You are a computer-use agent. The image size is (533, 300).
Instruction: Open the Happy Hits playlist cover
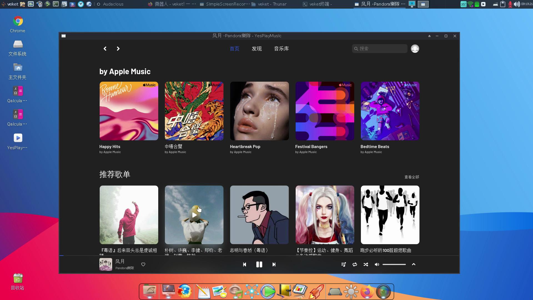pyautogui.click(x=129, y=111)
